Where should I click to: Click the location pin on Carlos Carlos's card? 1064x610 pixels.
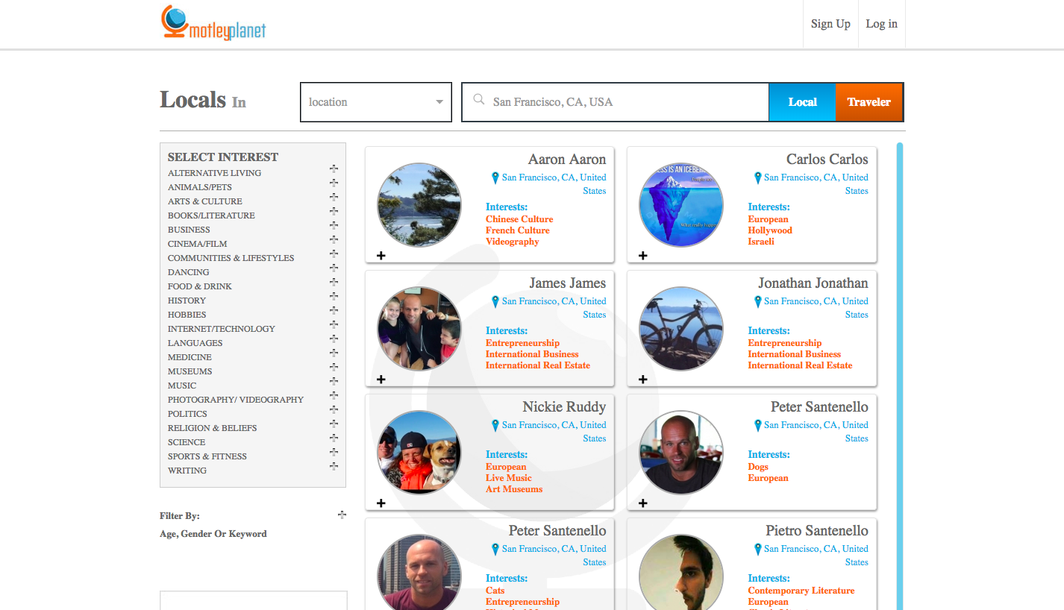pyautogui.click(x=757, y=177)
